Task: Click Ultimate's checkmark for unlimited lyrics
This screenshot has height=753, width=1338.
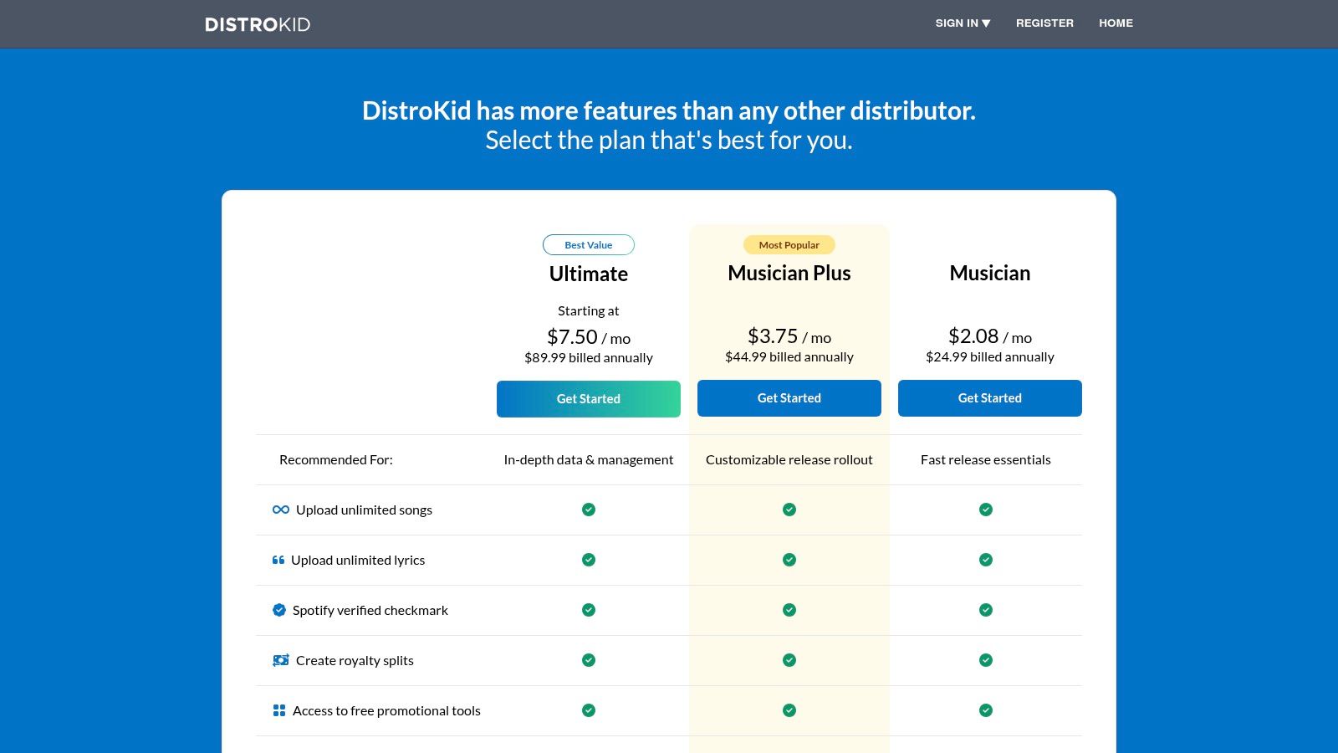Action: click(589, 560)
